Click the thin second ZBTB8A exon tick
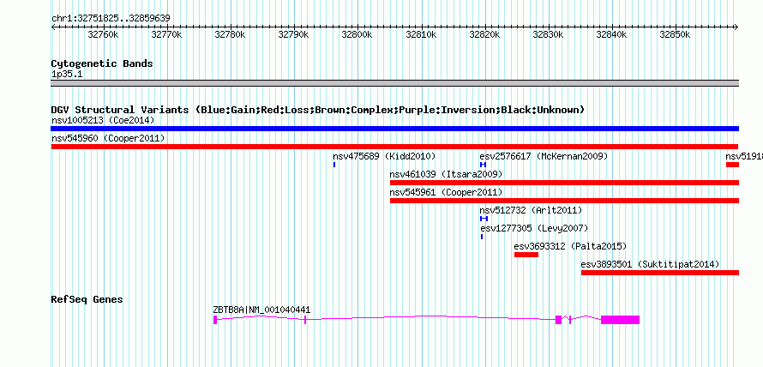 coord(305,319)
